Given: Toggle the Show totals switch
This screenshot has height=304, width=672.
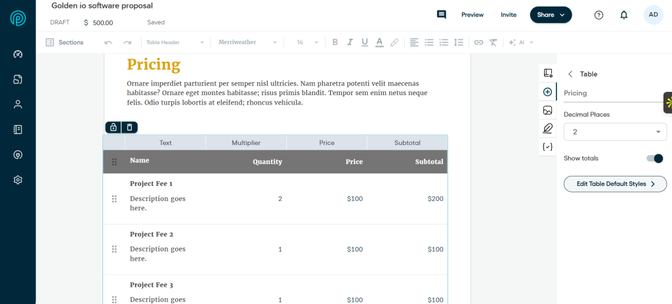Looking at the screenshot, I should pyautogui.click(x=655, y=159).
